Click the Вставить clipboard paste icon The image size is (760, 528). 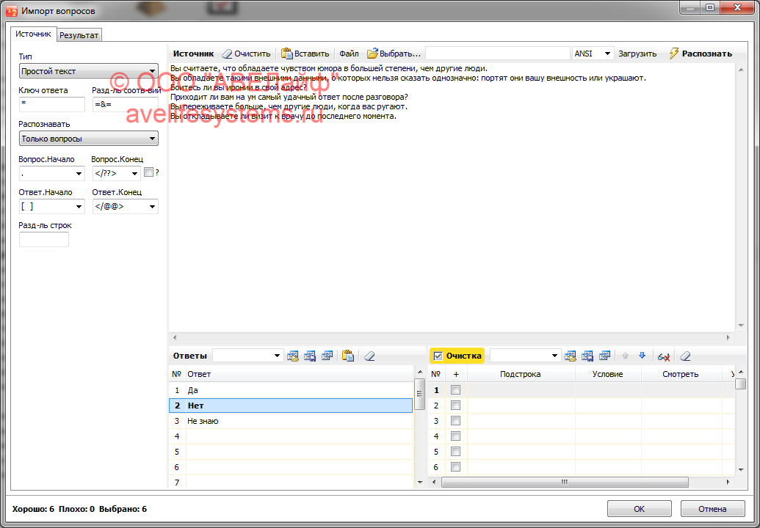point(286,54)
